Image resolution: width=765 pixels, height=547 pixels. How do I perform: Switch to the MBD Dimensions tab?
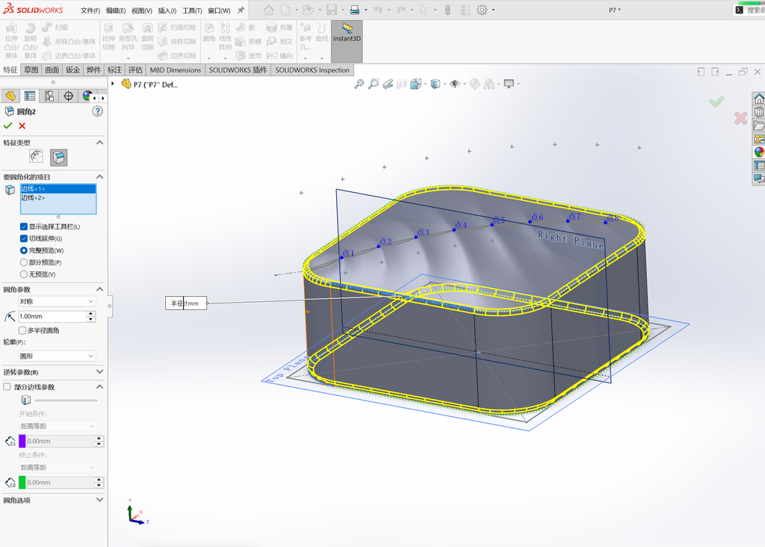[175, 69]
